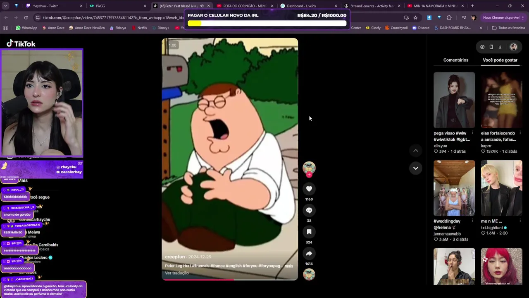Expand the caption by clicking 'mais'
Screen dimensions: 529x298
pyautogui.click(x=288, y=266)
